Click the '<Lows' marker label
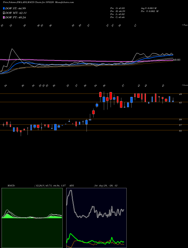The width and height of the screenshot is (188, 248). point(185,85)
